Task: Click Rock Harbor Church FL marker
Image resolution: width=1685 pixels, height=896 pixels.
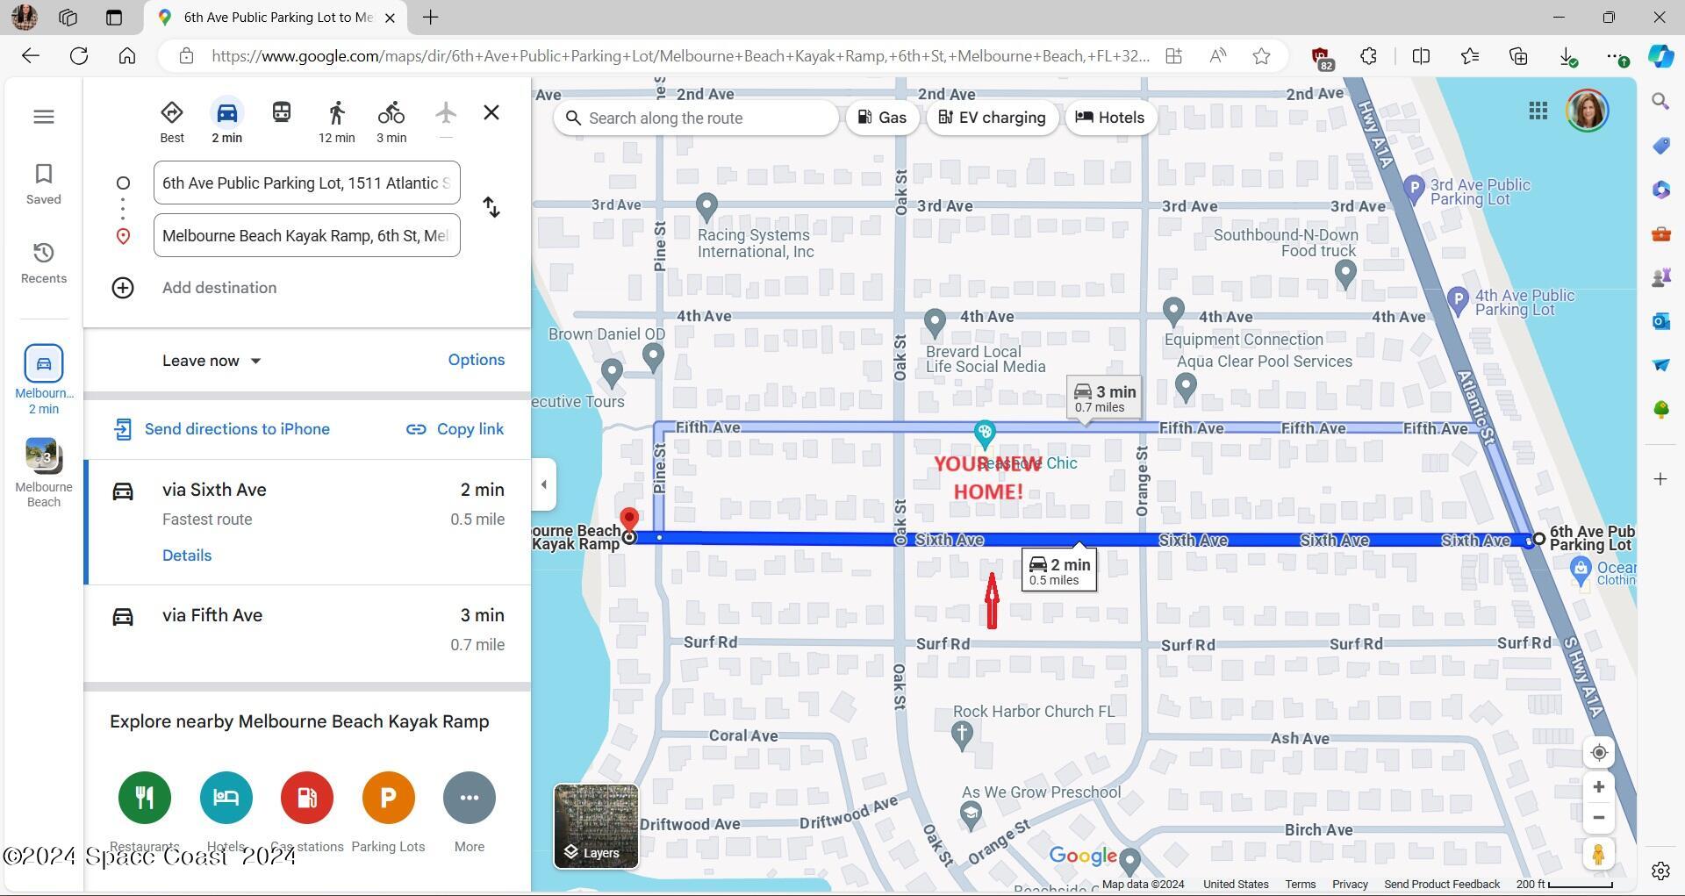Action: [x=962, y=735]
